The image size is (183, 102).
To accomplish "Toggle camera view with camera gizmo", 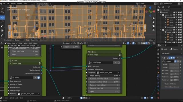I will [x=154, y=26].
